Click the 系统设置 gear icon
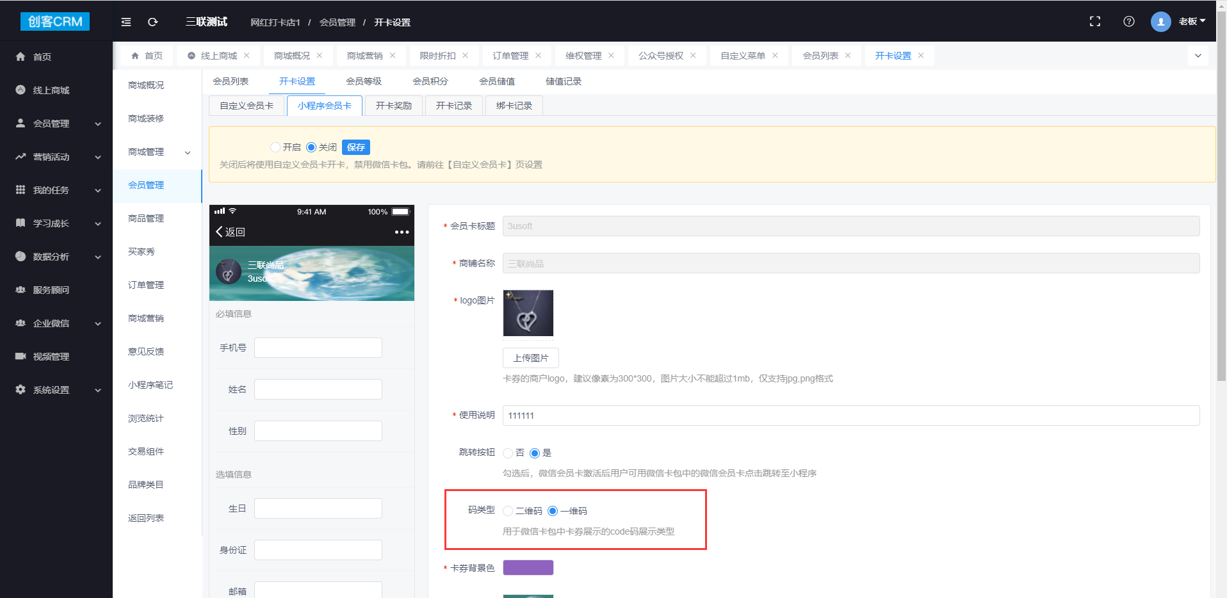The width and height of the screenshot is (1227, 598). tap(20, 390)
